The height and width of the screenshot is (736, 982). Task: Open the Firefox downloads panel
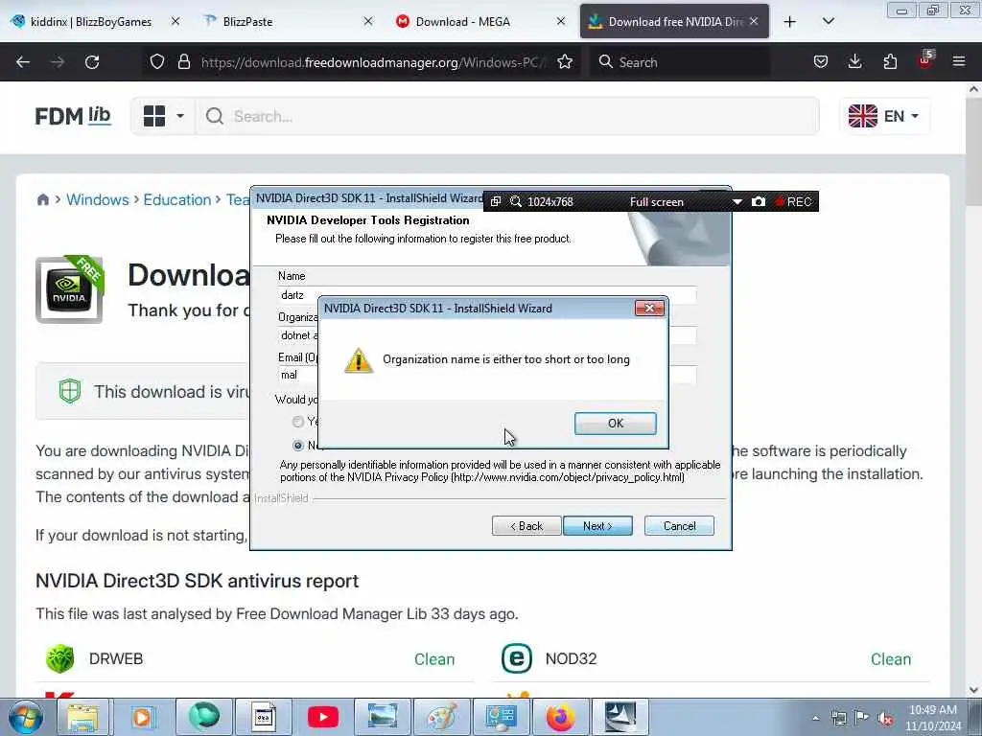854,62
